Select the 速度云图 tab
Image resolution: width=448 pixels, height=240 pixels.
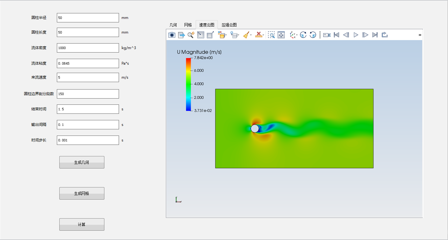point(207,25)
